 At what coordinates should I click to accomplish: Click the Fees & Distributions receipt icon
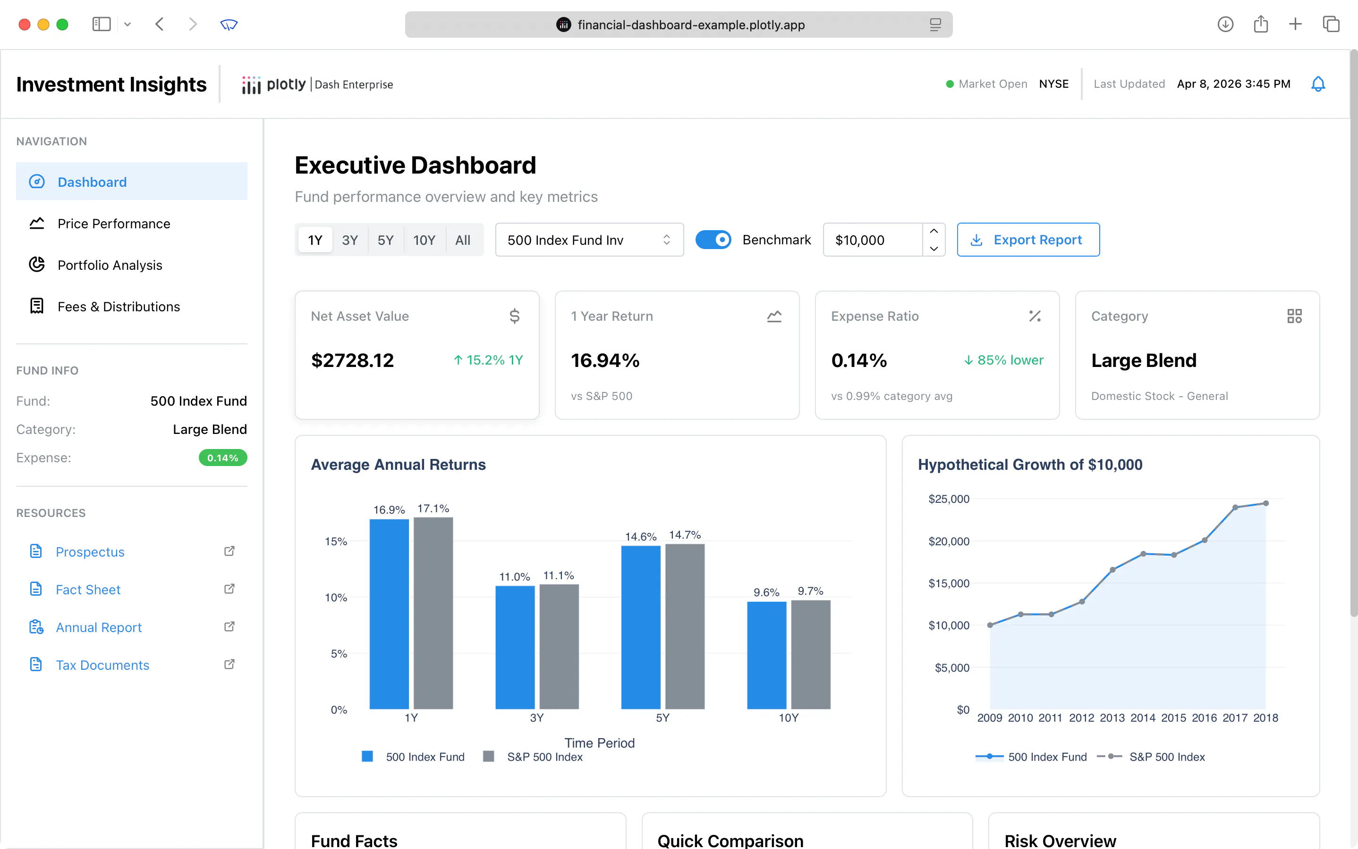click(36, 306)
